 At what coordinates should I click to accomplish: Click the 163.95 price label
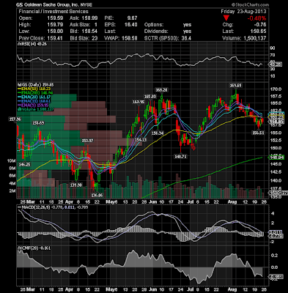[x=139, y=102]
